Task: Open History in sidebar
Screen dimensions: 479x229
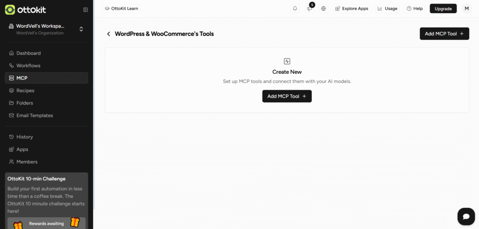Action: 46,137
